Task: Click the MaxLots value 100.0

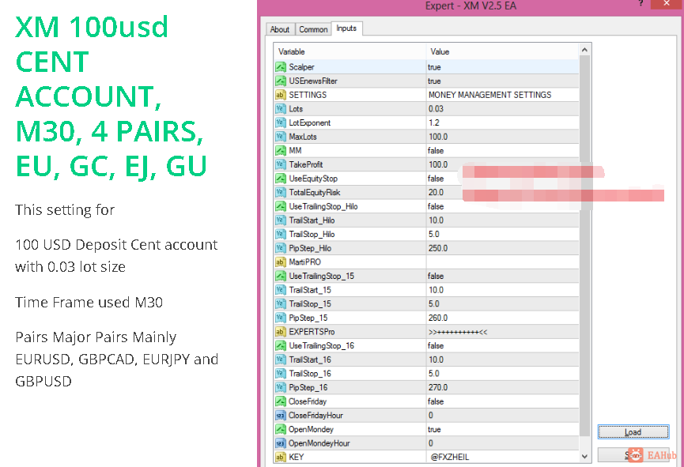Action: pos(438,137)
